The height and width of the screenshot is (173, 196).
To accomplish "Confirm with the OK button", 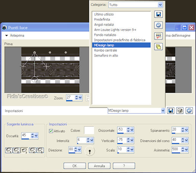I will [x=75, y=166].
